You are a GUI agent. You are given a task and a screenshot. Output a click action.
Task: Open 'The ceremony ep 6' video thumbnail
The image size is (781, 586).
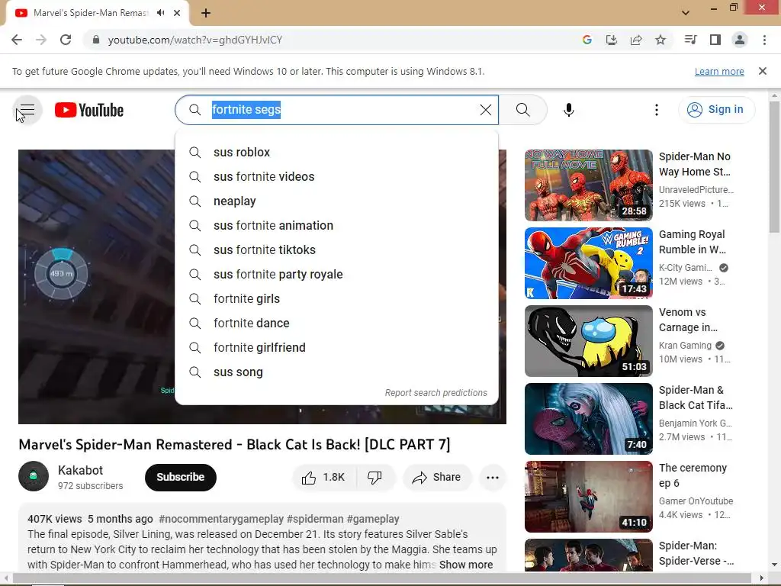coord(589,496)
